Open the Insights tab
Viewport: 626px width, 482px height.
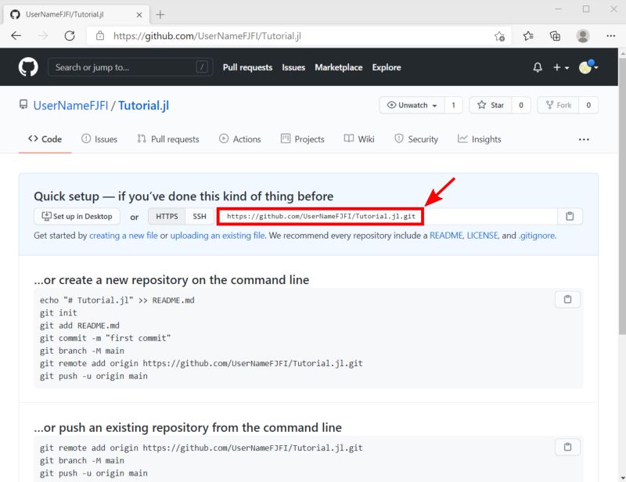tap(479, 139)
